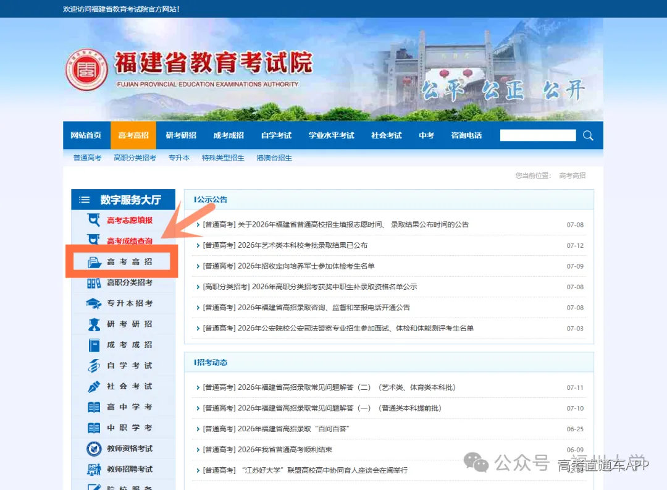This screenshot has height=490, width=667.
Task: Click the 自学考试 icon
Action: pyautogui.click(x=94, y=366)
